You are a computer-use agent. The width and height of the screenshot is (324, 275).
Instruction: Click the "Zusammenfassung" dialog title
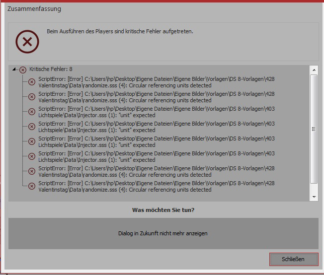34,9
